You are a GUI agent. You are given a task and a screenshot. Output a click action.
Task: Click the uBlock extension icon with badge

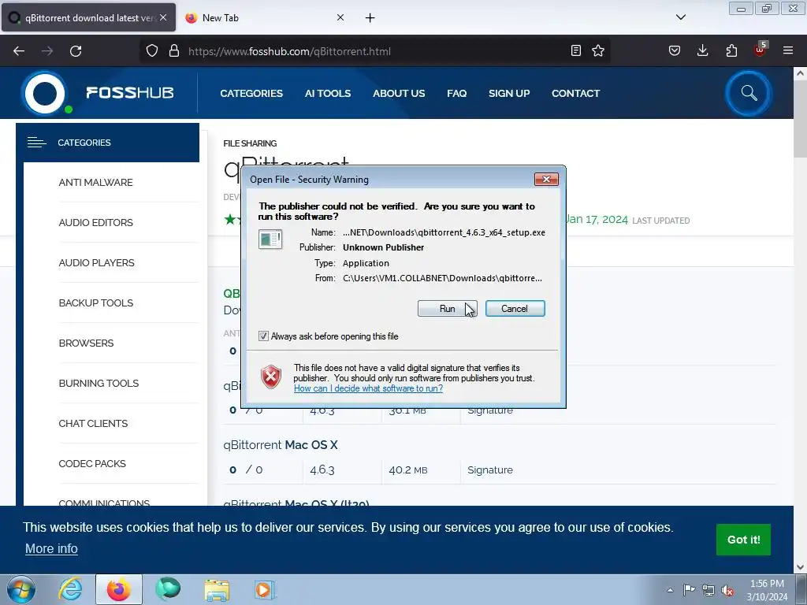click(760, 50)
